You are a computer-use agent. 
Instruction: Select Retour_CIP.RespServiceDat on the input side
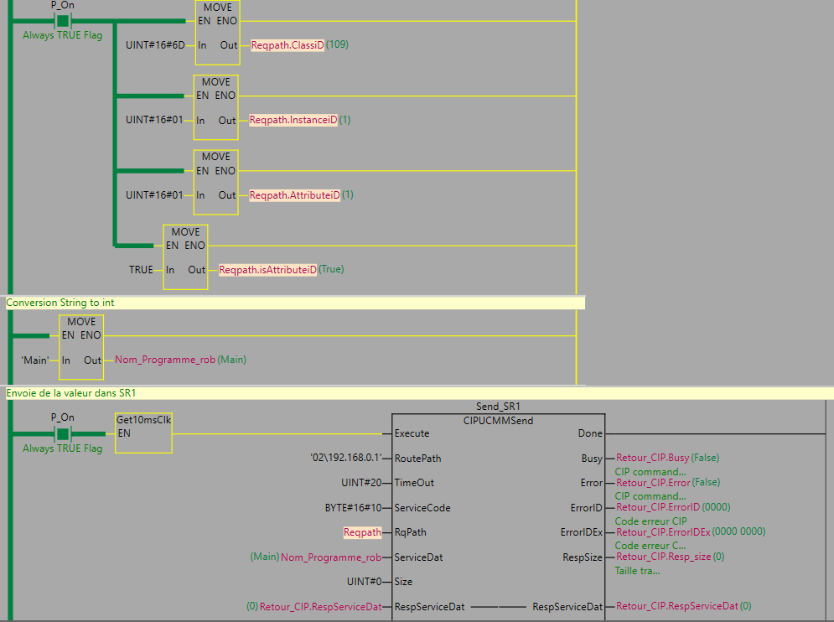coord(321,607)
